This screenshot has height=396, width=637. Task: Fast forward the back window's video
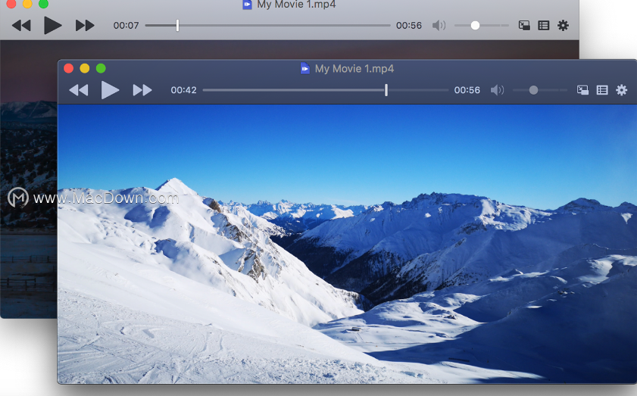85,26
